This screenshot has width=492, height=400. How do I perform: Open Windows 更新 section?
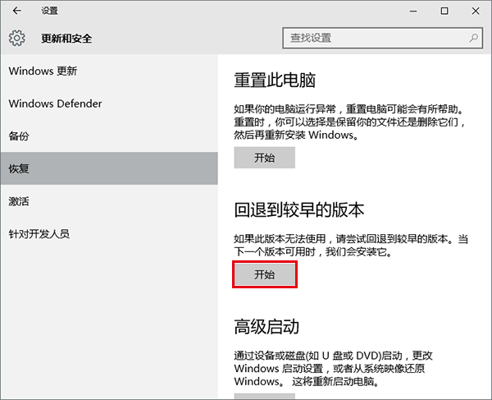109,71
